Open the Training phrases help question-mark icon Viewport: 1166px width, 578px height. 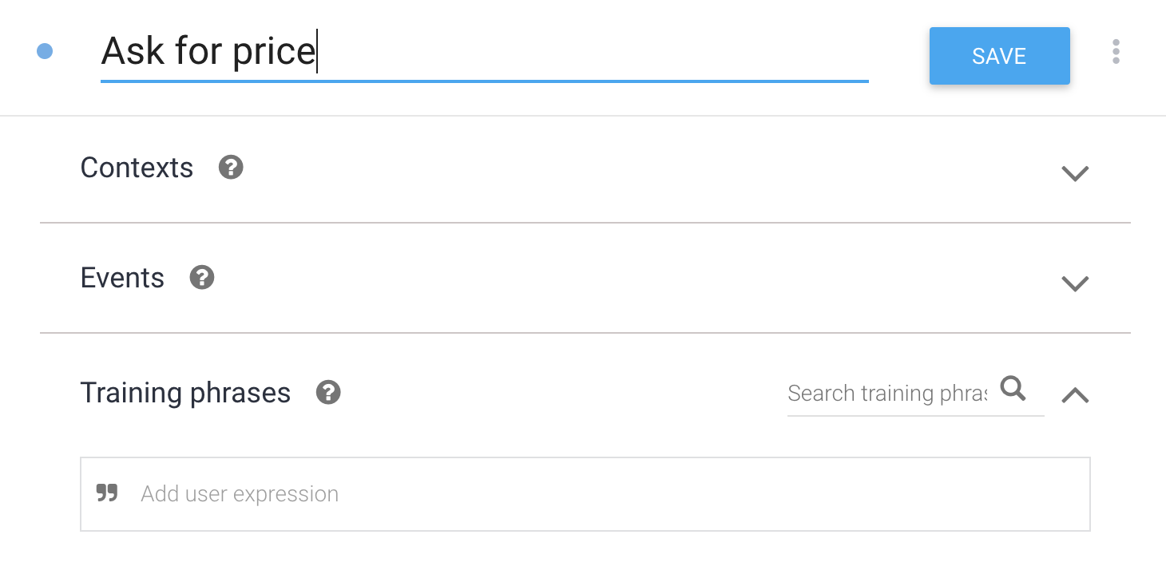pyautogui.click(x=328, y=393)
